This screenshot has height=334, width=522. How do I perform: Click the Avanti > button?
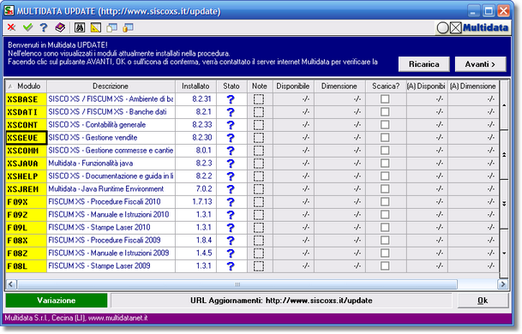click(480, 64)
